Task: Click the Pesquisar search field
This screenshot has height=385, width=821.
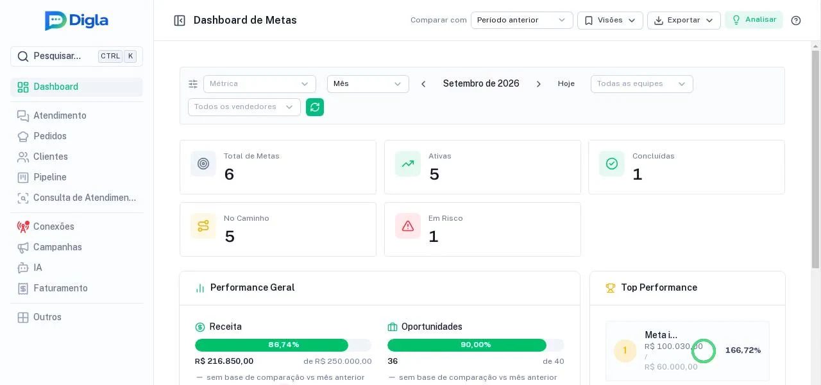Action: click(76, 56)
